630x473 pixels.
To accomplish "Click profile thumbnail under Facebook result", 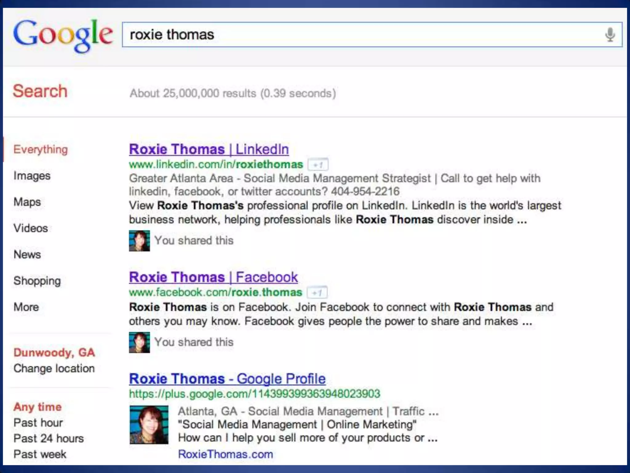I will [139, 342].
